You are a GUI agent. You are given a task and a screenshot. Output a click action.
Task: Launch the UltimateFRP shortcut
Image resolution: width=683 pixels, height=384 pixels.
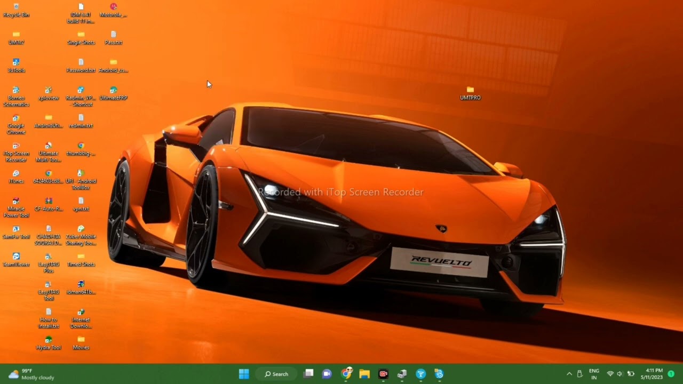pyautogui.click(x=113, y=93)
